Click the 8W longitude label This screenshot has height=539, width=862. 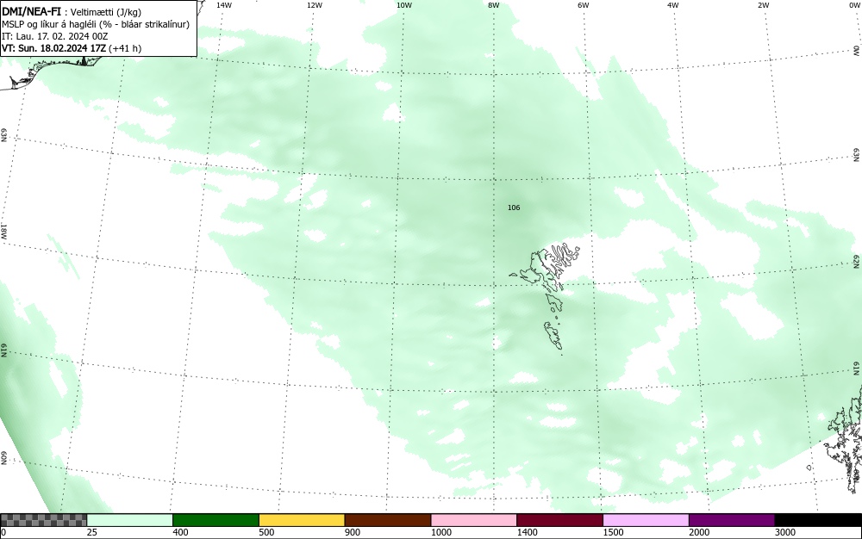[494, 5]
